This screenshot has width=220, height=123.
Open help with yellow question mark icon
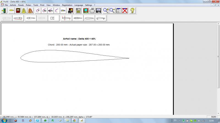pyautogui.click(x=133, y=11)
